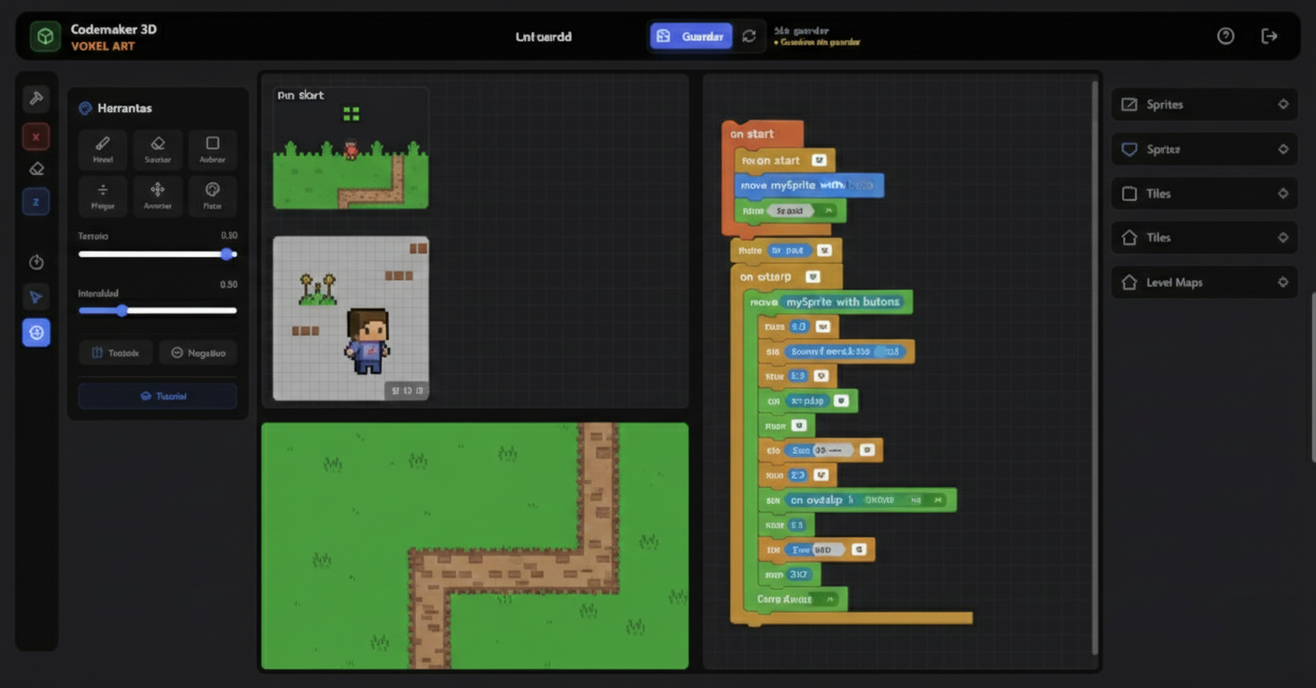Screen dimensions: 1316x688
Task: Open the Tutorial
Action: point(157,395)
